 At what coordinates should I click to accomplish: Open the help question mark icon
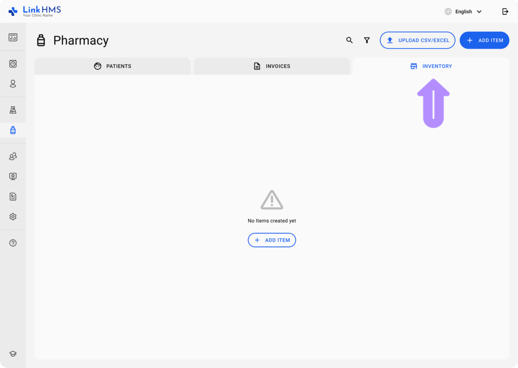pyautogui.click(x=13, y=243)
